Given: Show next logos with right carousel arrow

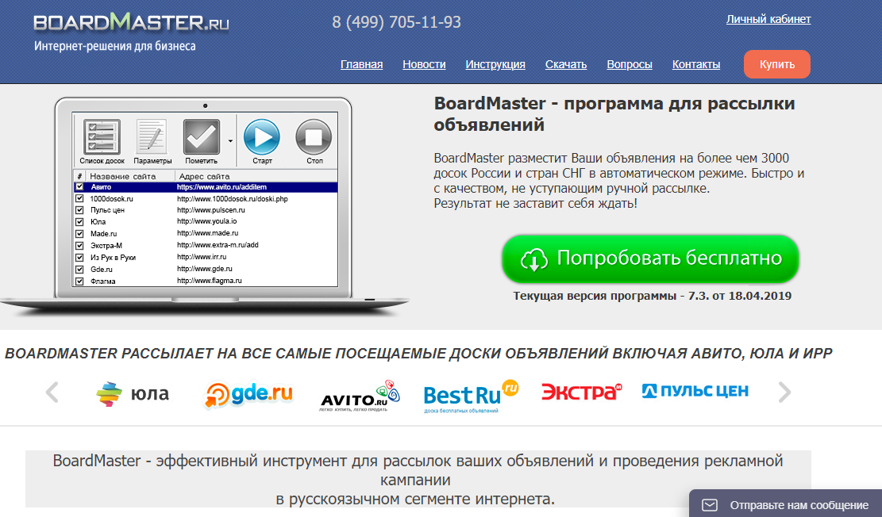Looking at the screenshot, I should (784, 393).
